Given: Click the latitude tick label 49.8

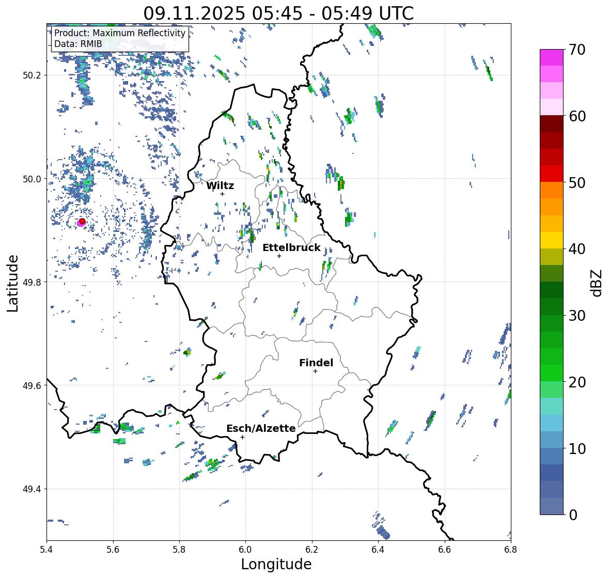Looking at the screenshot, I should pos(32,282).
